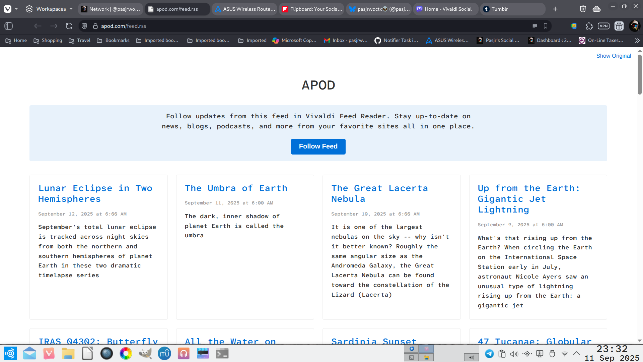Click the Show Original link

(613, 56)
